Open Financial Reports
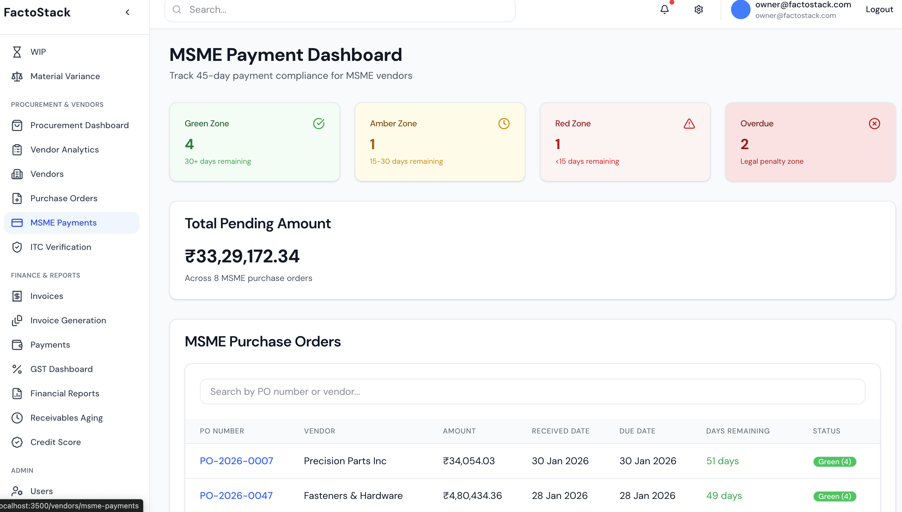 71,394
